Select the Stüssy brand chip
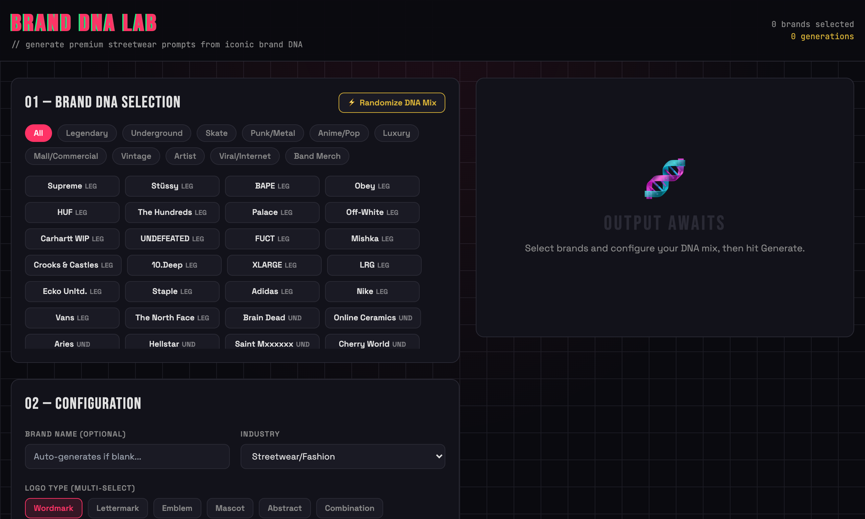Image resolution: width=865 pixels, height=519 pixels. pos(172,186)
